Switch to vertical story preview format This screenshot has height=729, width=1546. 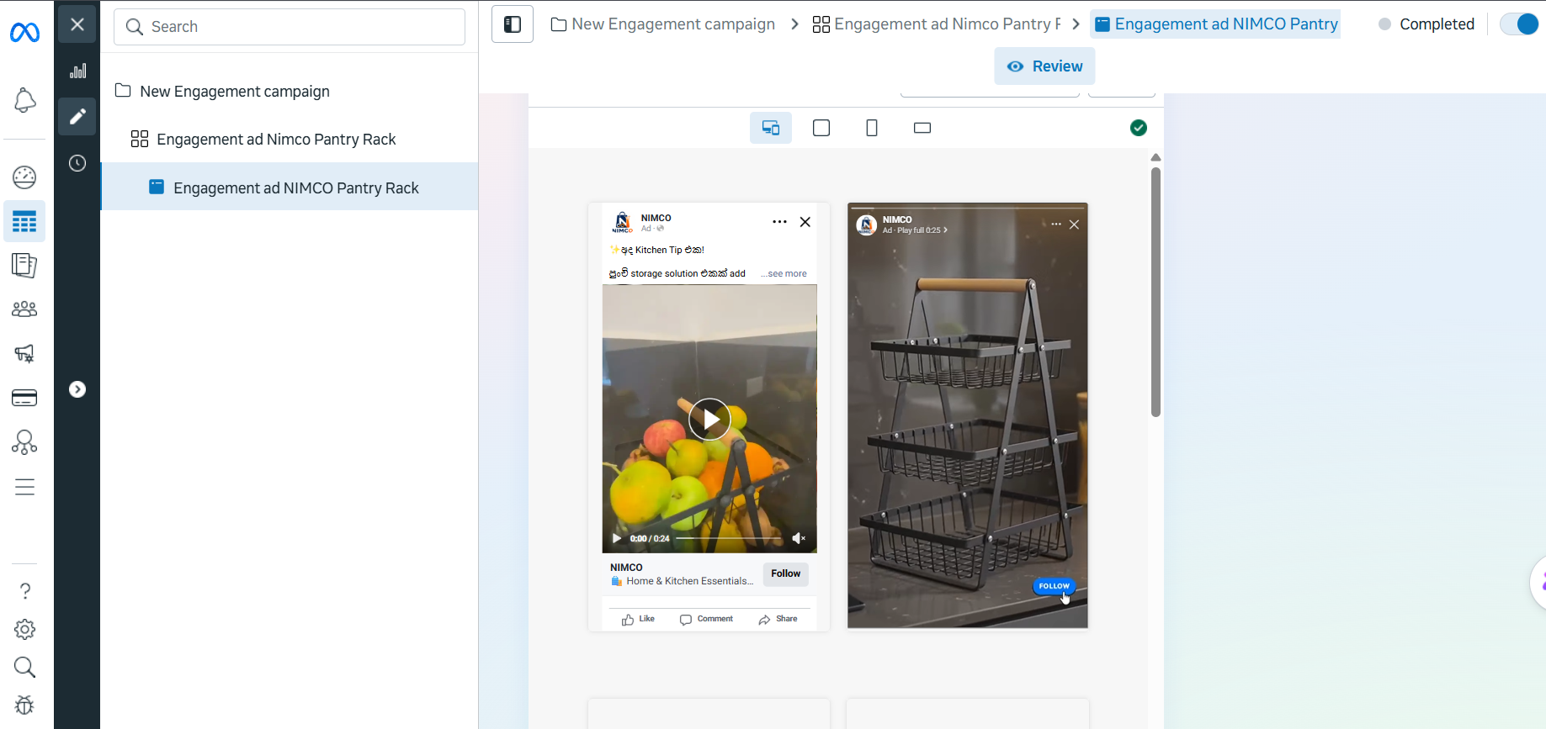click(x=872, y=128)
